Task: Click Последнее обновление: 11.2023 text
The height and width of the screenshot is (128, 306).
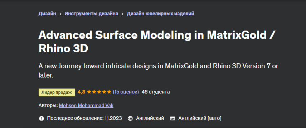Action: pyautogui.click(x=84, y=118)
